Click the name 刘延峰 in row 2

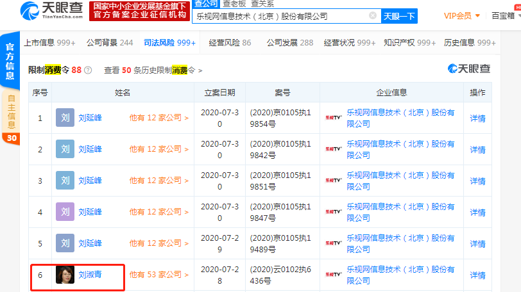90,149
